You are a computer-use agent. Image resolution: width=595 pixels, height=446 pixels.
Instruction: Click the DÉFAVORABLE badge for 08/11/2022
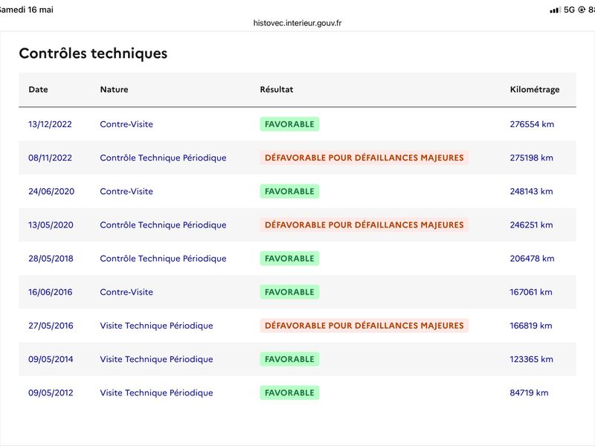coord(364,158)
